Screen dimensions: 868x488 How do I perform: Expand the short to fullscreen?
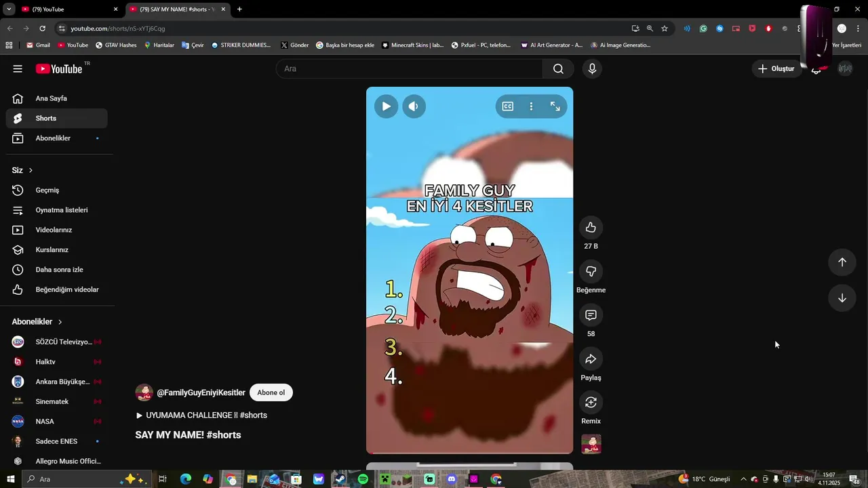point(555,106)
